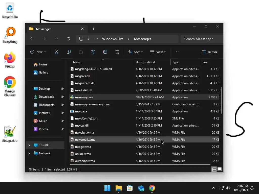Select newemail.wma file
This screenshot has height=194, width=259.
coord(144,139)
